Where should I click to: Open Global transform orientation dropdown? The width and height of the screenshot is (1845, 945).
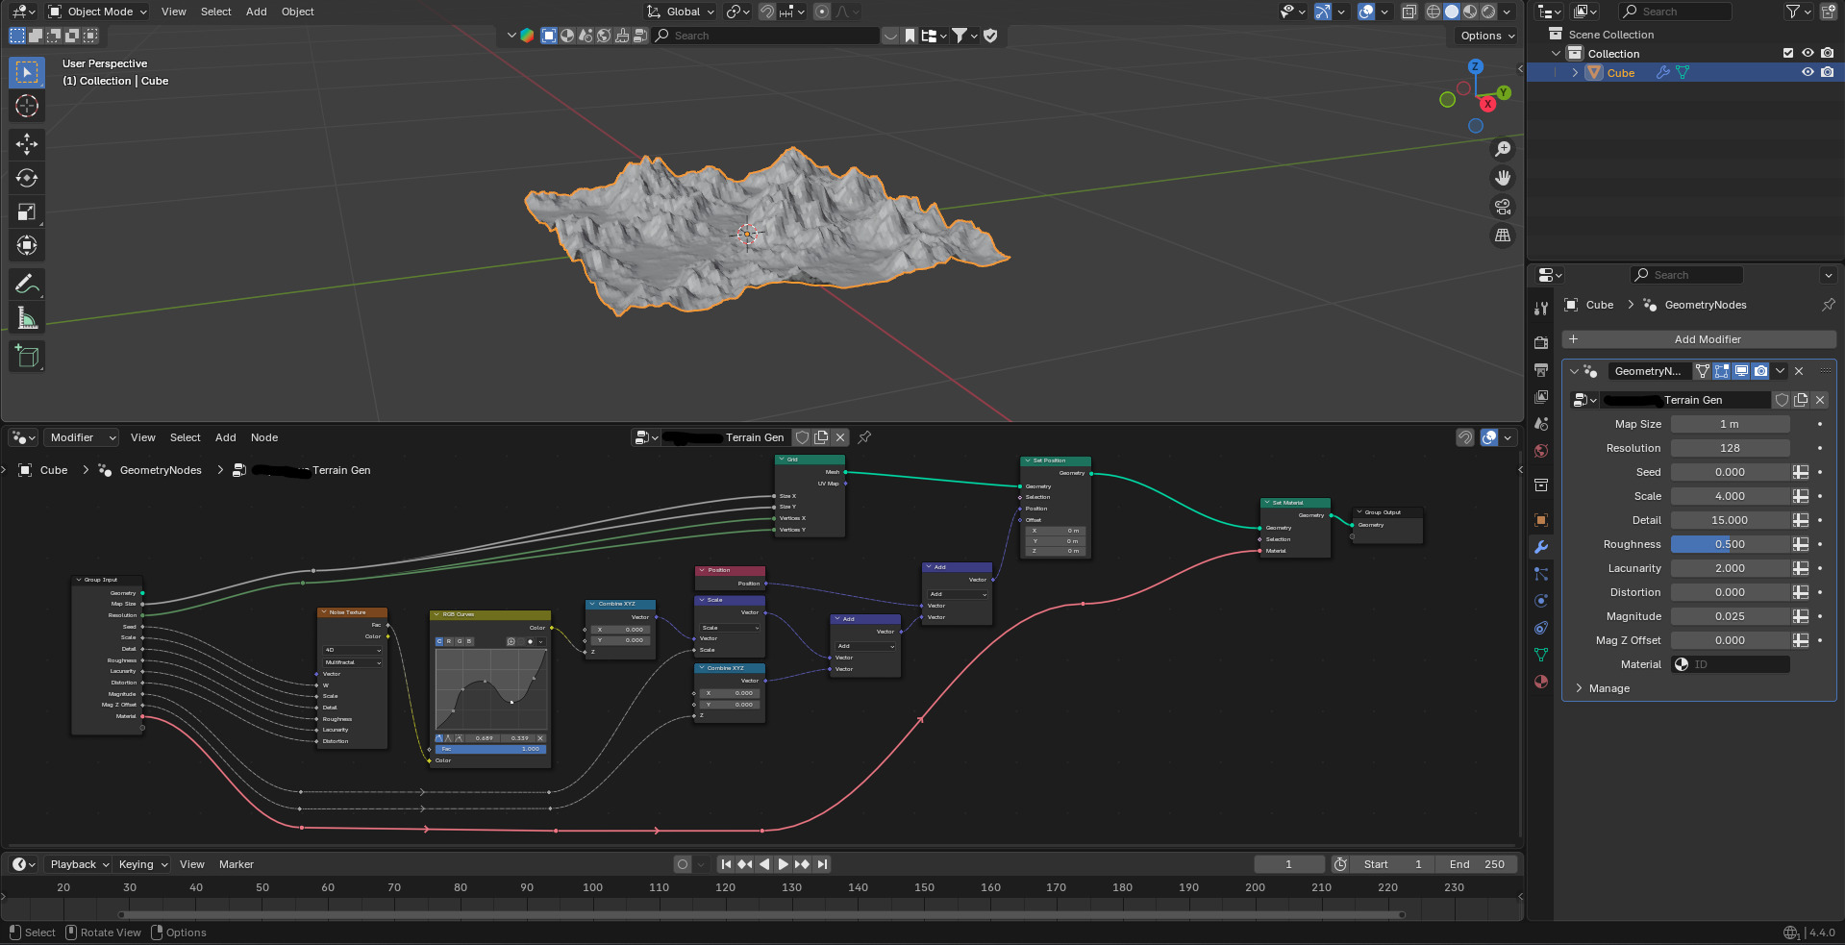tap(681, 12)
